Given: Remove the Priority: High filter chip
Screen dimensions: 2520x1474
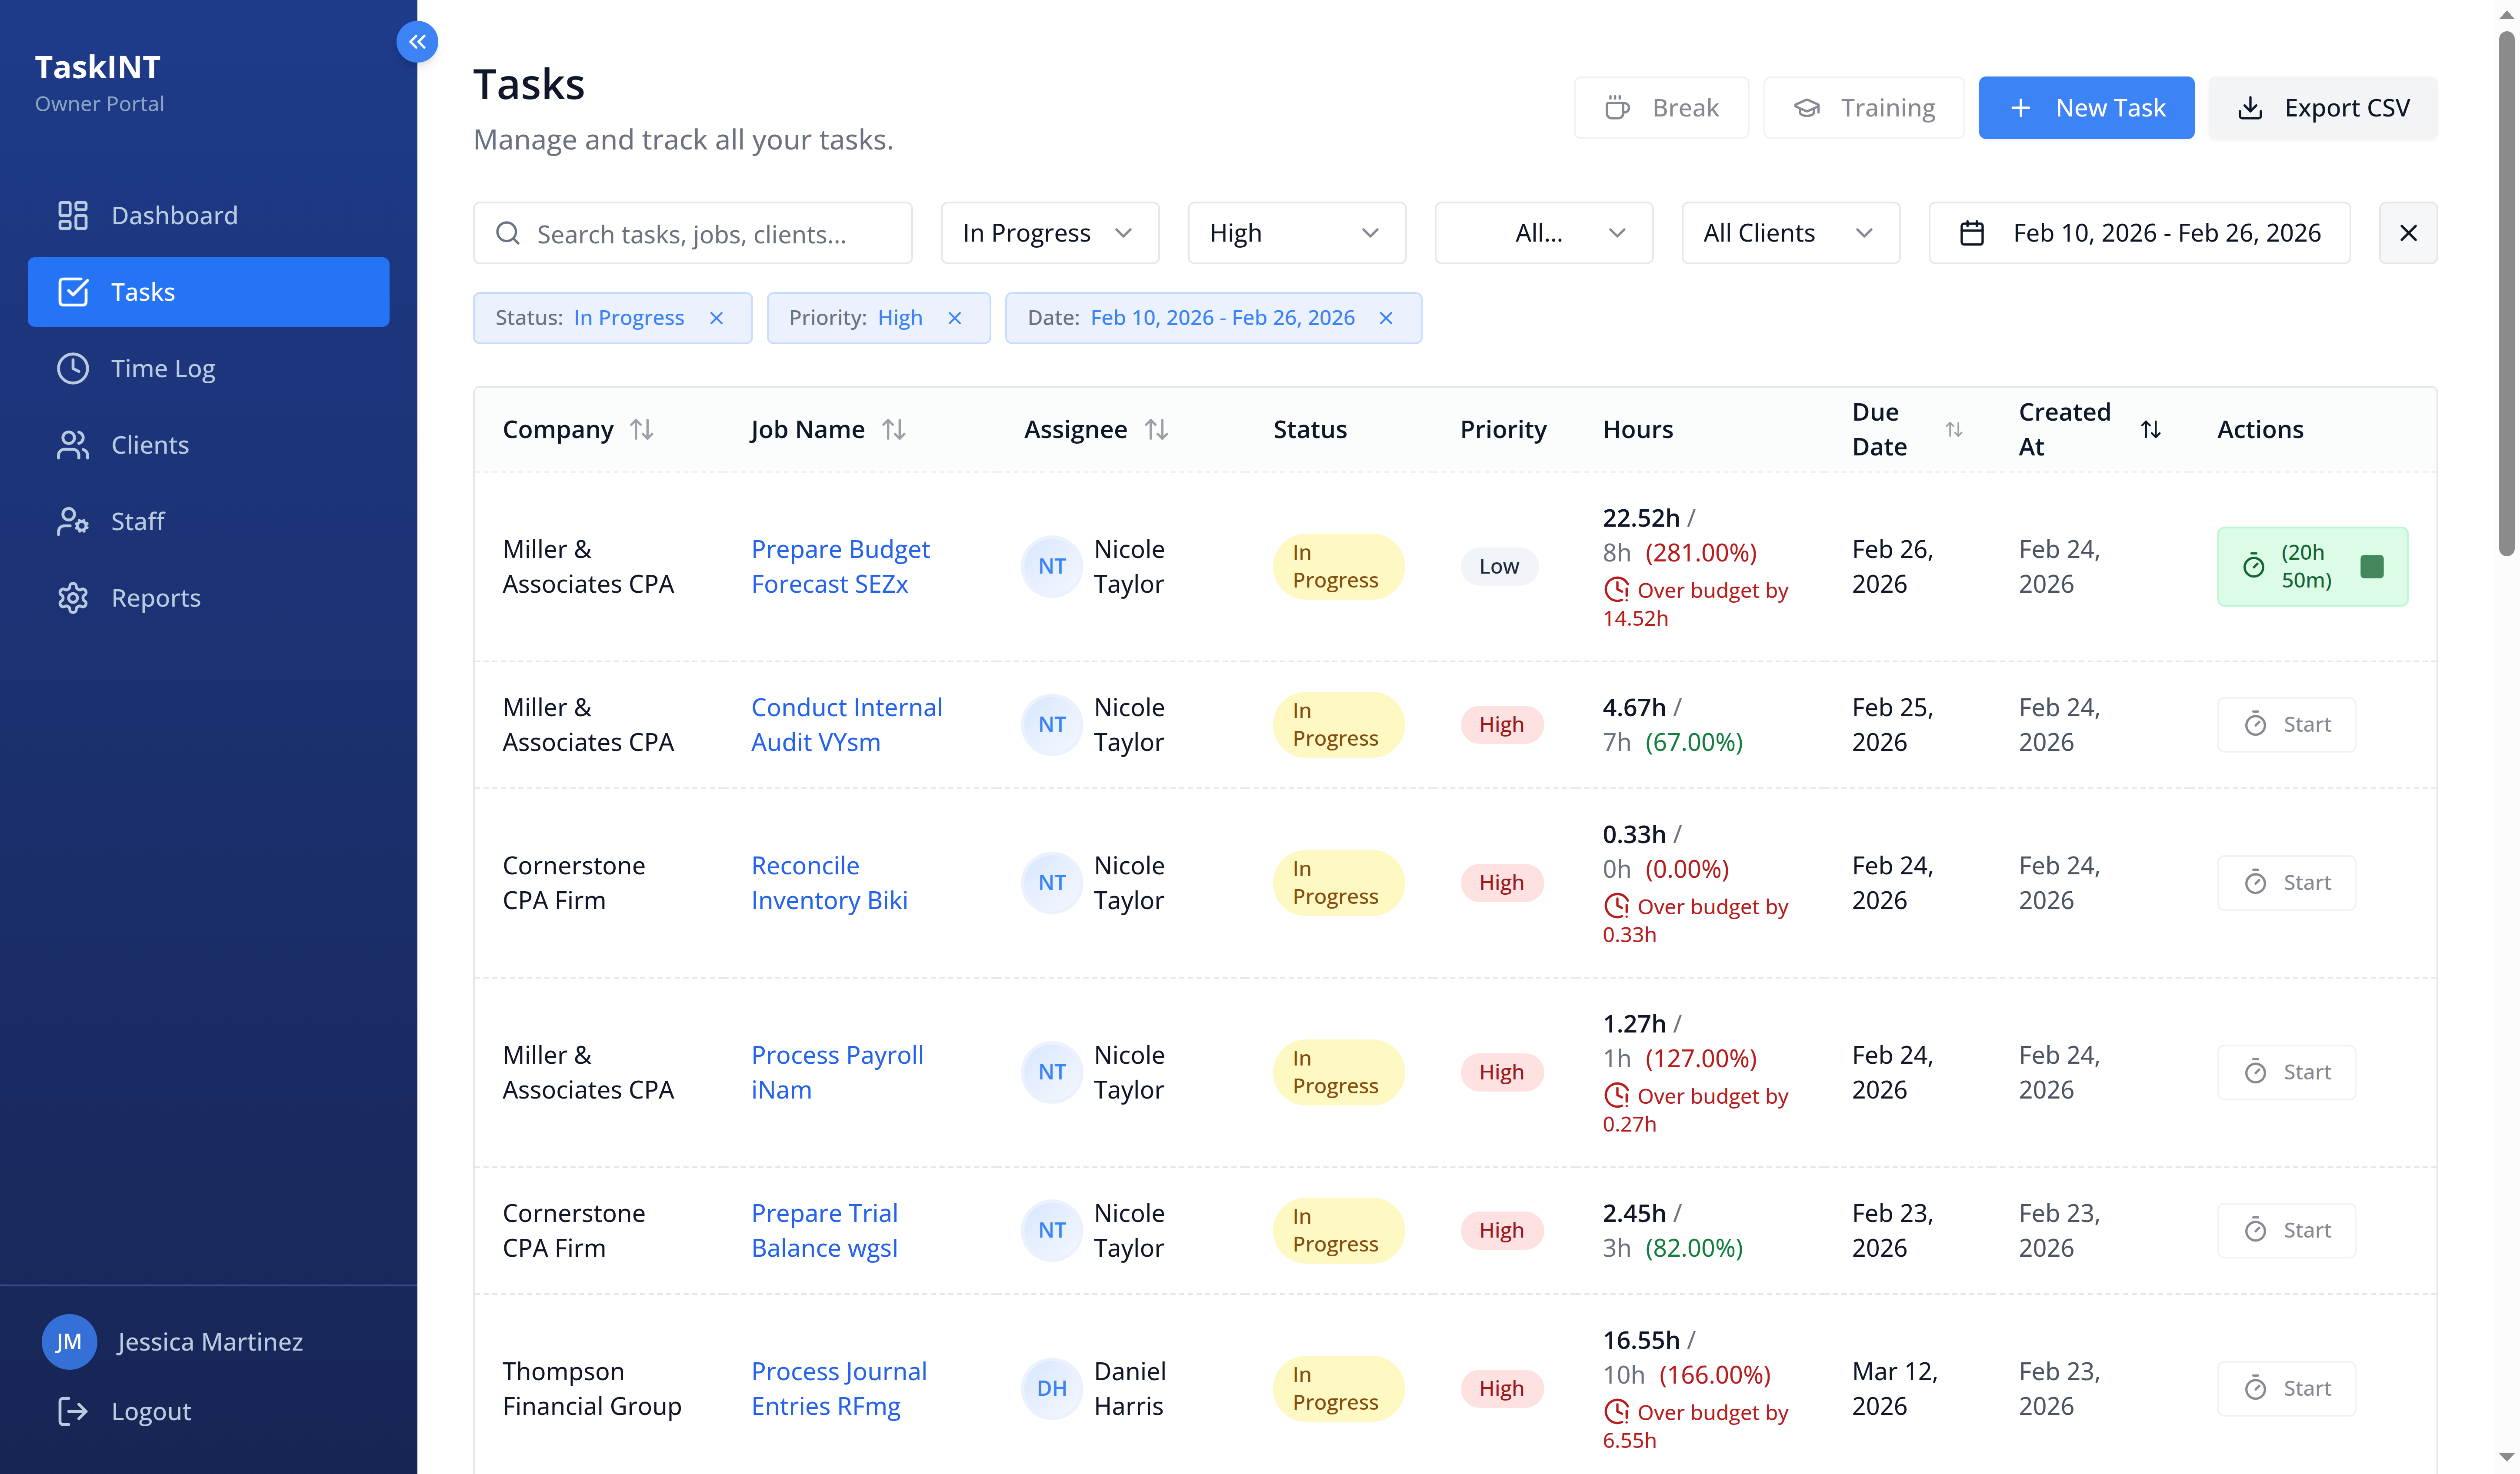Looking at the screenshot, I should 954,318.
